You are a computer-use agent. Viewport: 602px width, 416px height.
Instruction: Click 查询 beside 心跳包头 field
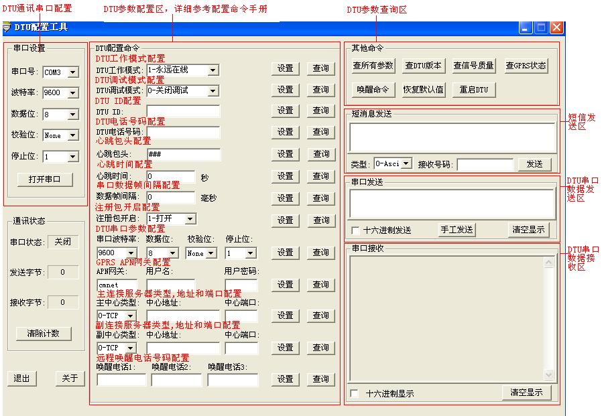coord(321,154)
